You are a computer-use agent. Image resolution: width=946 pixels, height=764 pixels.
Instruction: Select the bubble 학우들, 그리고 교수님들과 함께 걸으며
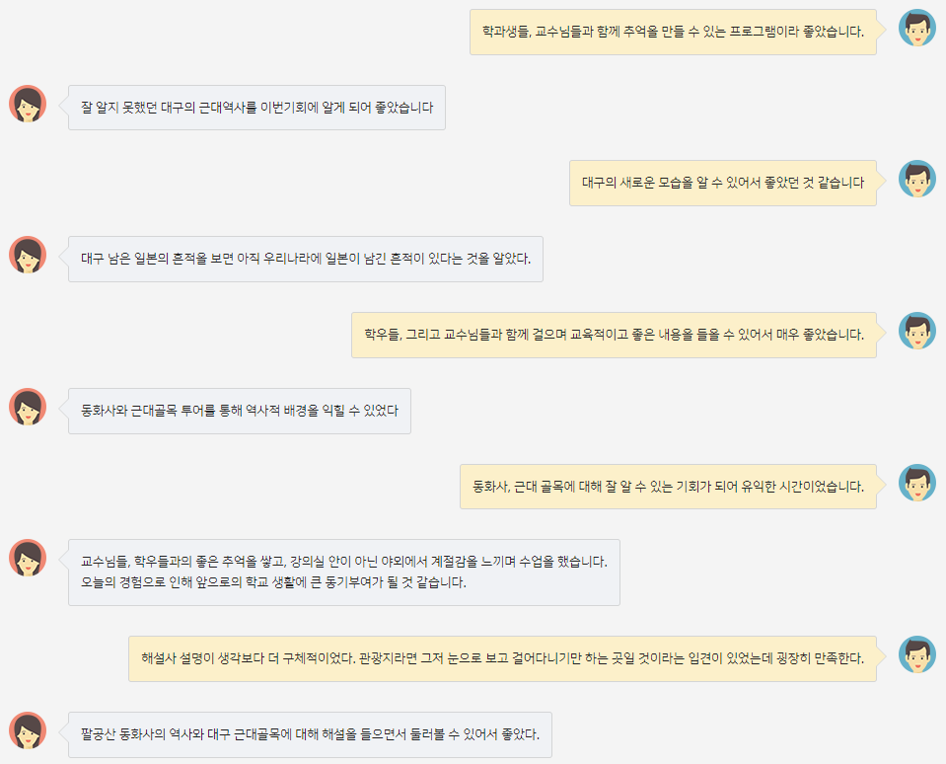click(615, 335)
